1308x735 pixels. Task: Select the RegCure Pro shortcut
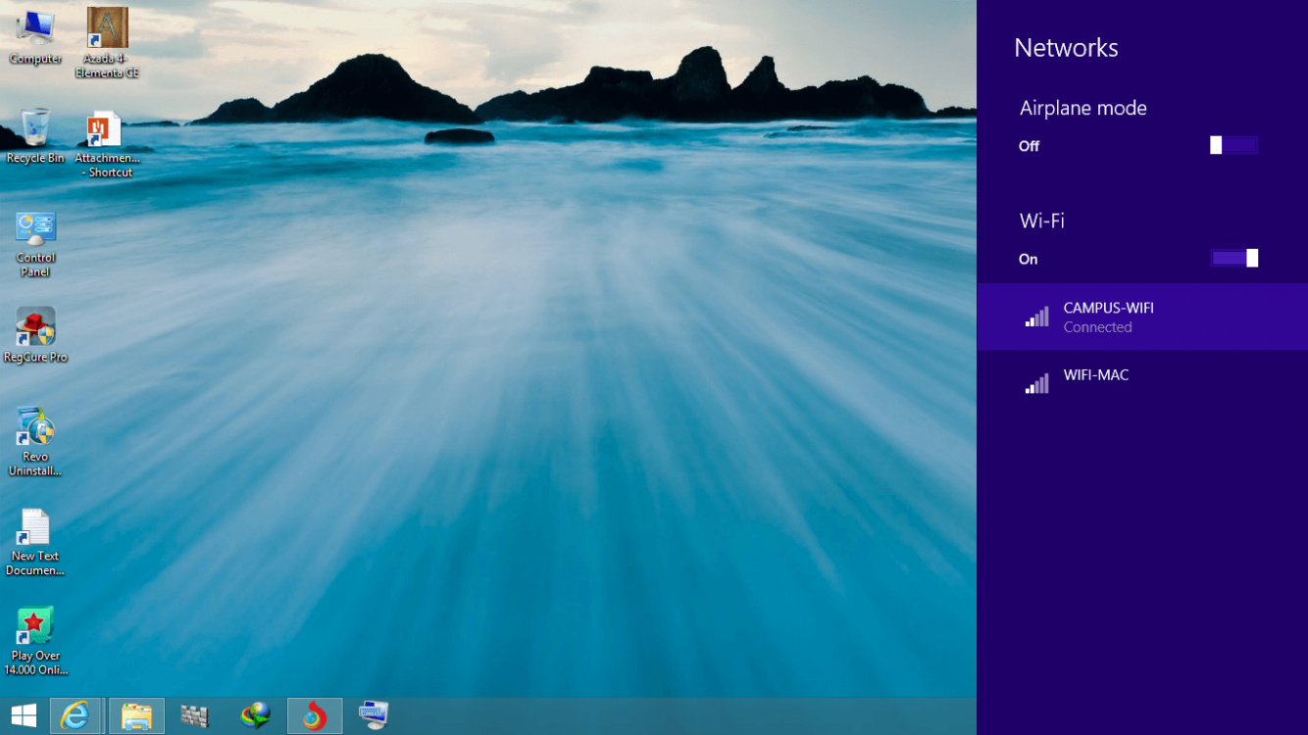(x=35, y=335)
